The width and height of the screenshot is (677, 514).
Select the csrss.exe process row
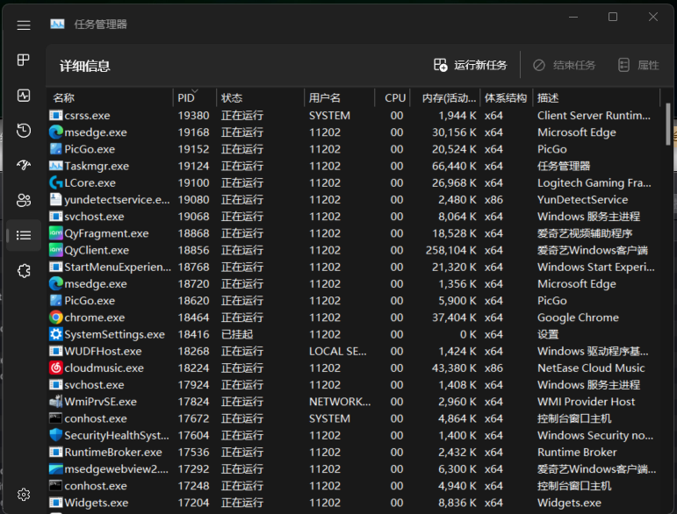point(354,115)
